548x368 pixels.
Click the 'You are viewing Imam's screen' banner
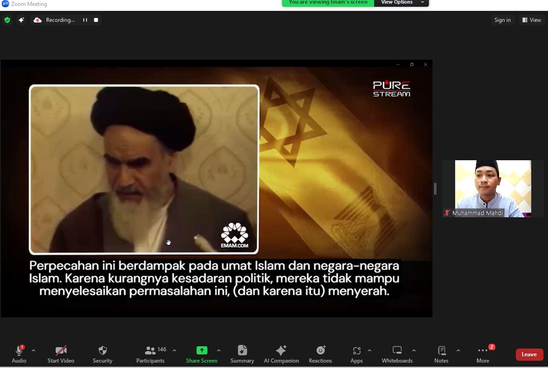coord(328,3)
